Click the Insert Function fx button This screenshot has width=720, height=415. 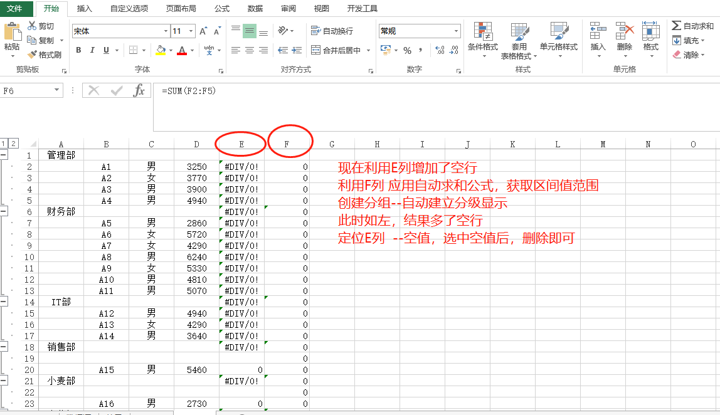tap(139, 90)
